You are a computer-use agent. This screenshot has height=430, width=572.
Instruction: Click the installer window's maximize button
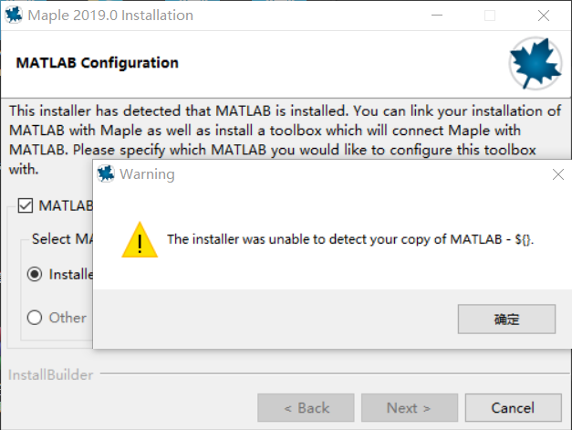[x=490, y=16]
